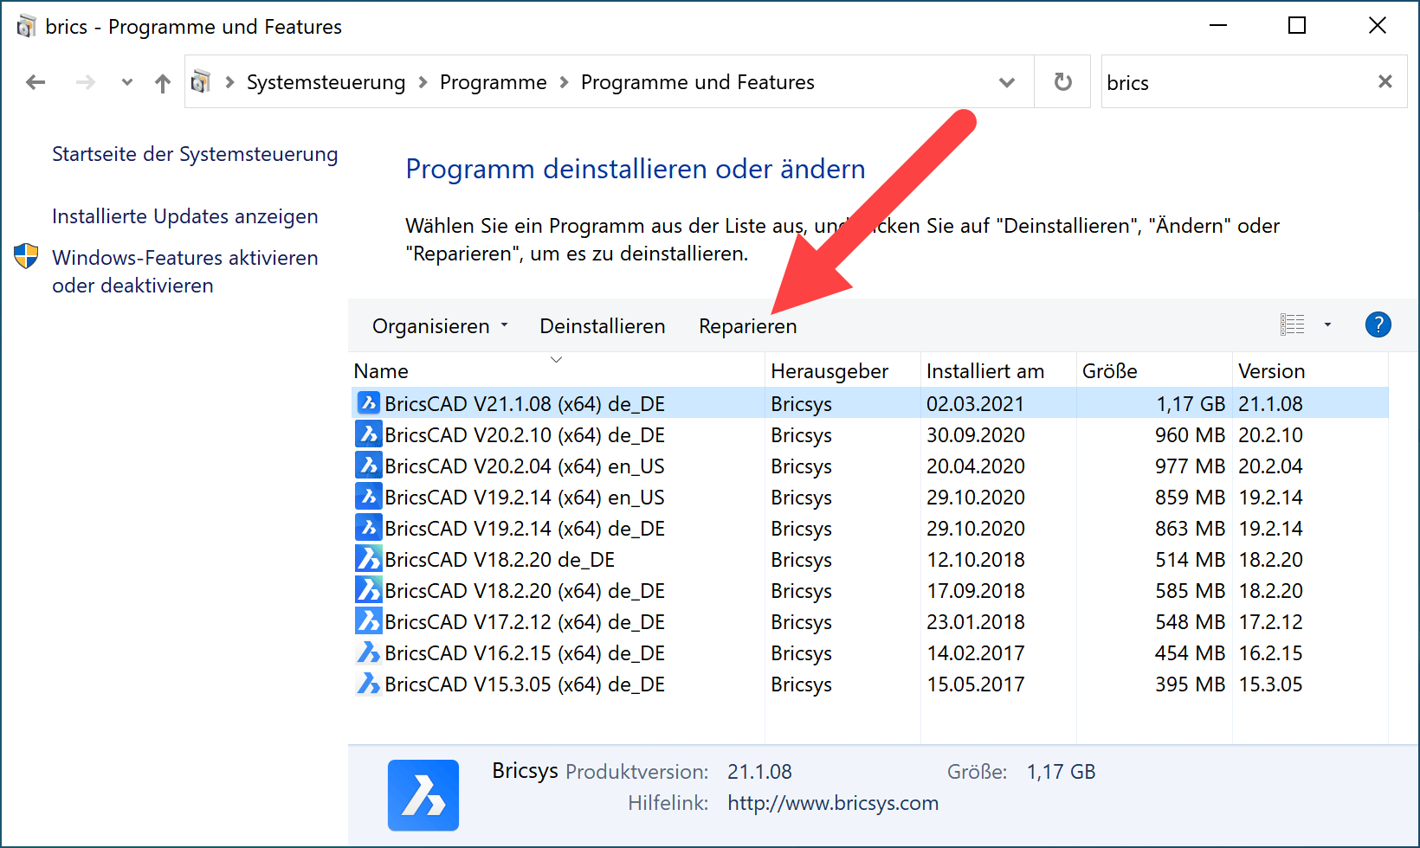Open the recent locations chevron dropdown
Viewport: 1420px width, 848px height.
127,83
